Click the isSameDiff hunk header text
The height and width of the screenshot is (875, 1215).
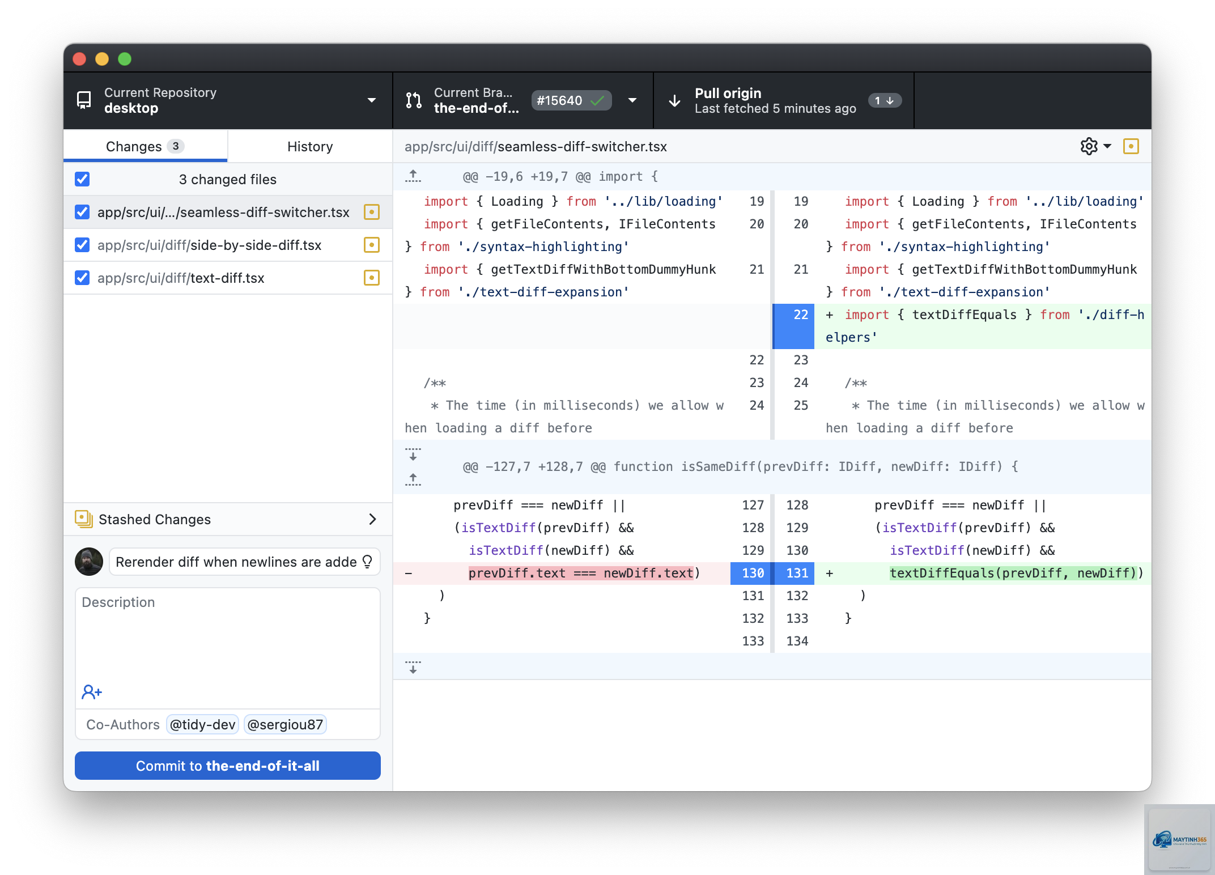pos(740,466)
